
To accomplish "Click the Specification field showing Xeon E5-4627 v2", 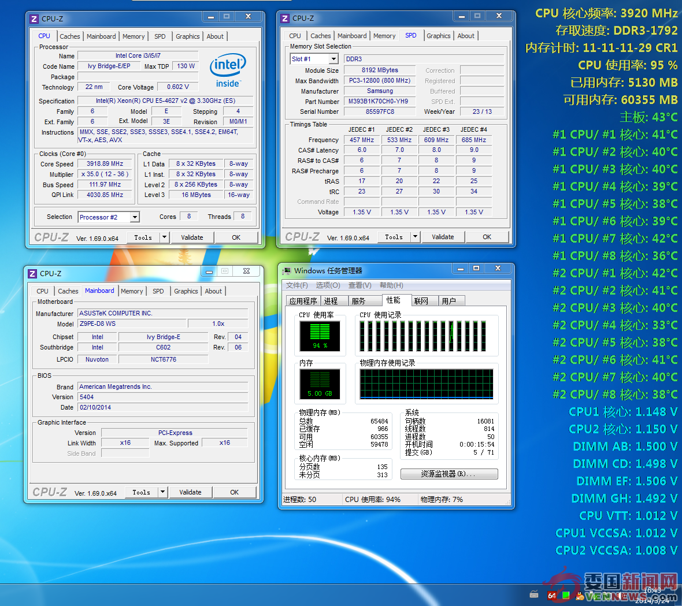I will (166, 101).
